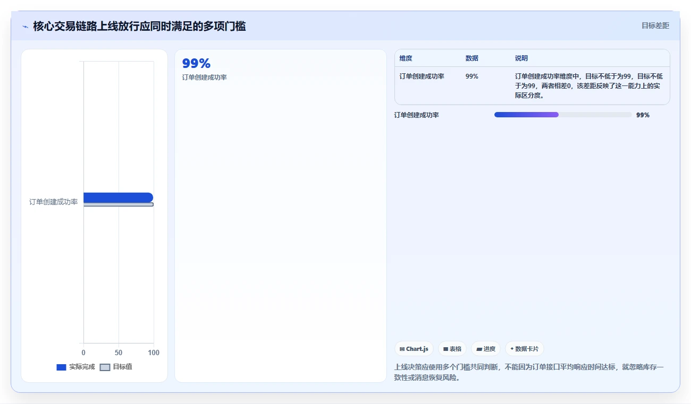Click the 订单创建成功率 cell in table
Image resolution: width=691 pixels, height=404 pixels.
[x=422, y=76]
